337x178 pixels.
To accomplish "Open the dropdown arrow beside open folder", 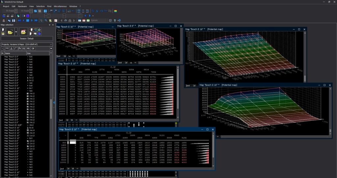I will (x=15, y=32).
